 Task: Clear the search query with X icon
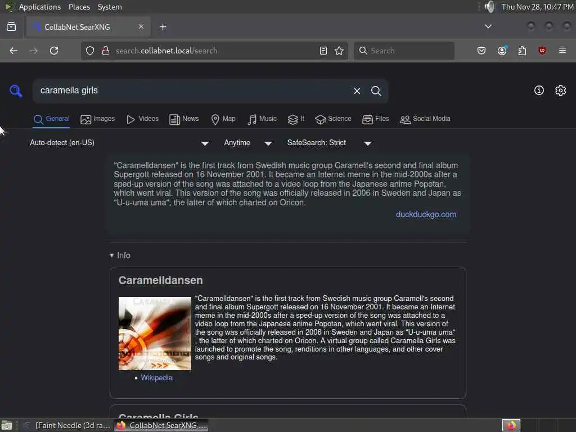[357, 91]
